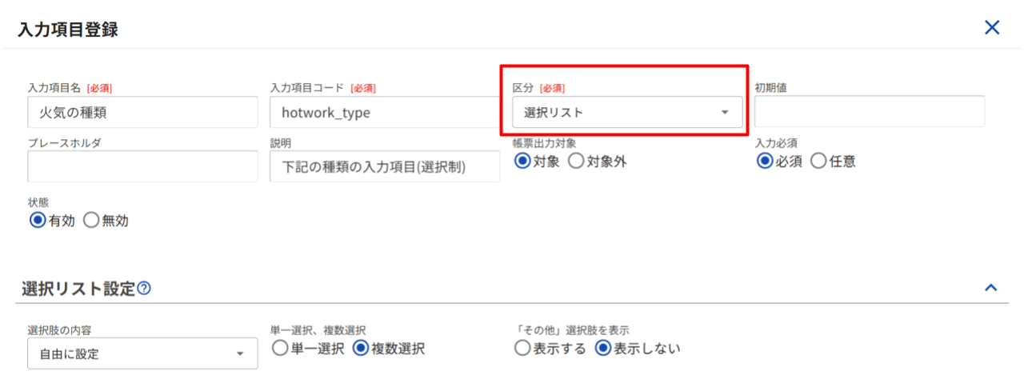The image size is (1024, 379).
Task: Close the 入力項目登録 dialog with X
Action: 992,28
